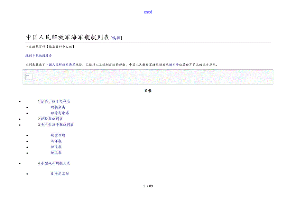Follow the 跳到导航跳到搜索 link

[x=39, y=55]
